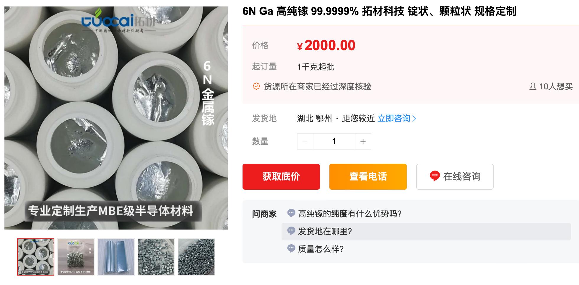Open the 在线咨询 online chat button
579x285 pixels.
coord(455,176)
